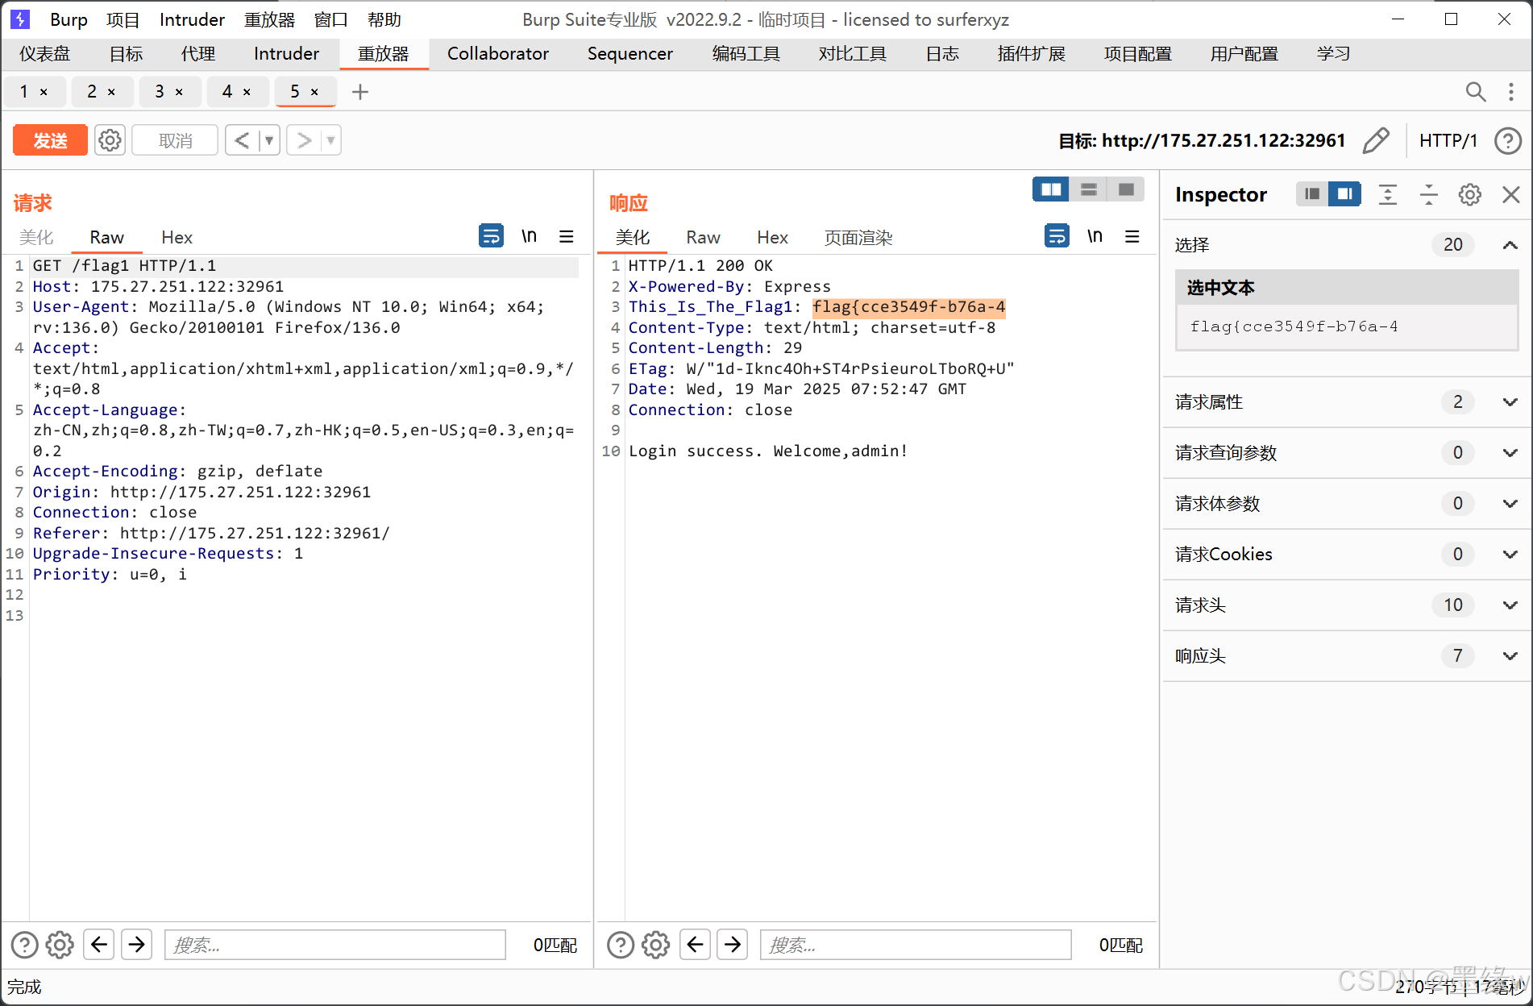Jump to previous response search match

[695, 944]
